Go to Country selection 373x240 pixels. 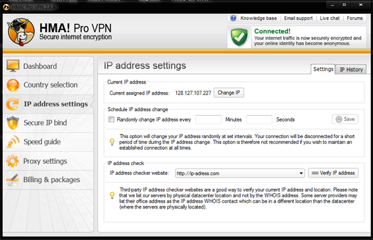pyautogui.click(x=49, y=85)
